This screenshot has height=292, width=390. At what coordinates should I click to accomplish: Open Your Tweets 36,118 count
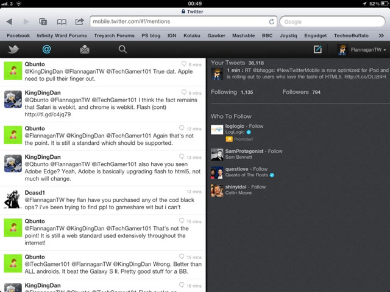coord(237,63)
